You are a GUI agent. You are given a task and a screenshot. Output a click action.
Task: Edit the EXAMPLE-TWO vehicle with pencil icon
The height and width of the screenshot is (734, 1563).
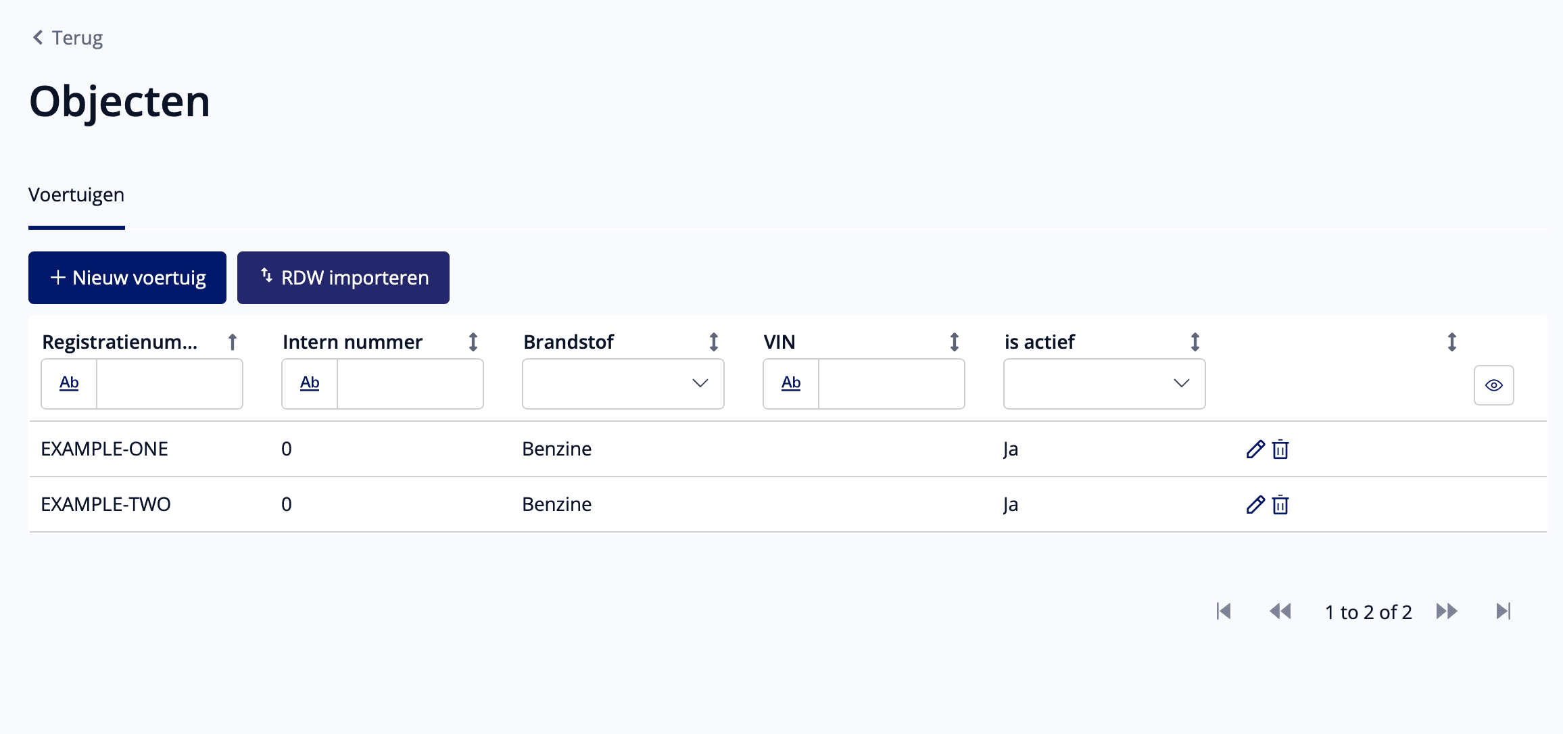[x=1255, y=505]
